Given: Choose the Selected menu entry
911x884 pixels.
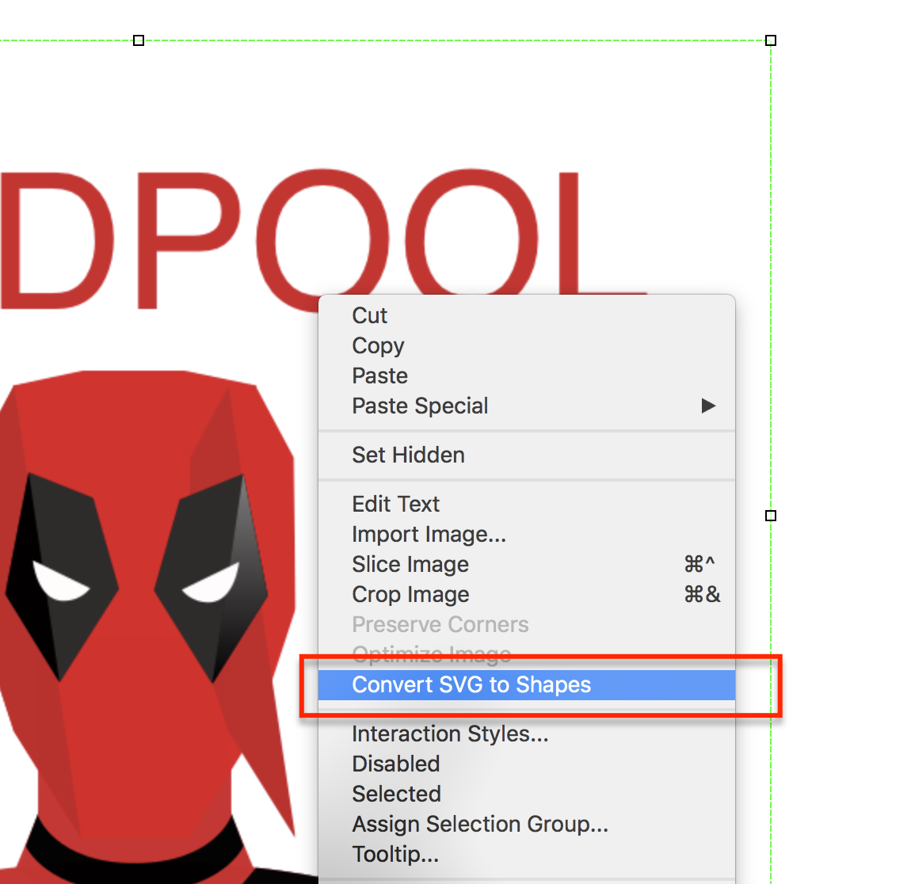Looking at the screenshot, I should [x=526, y=794].
